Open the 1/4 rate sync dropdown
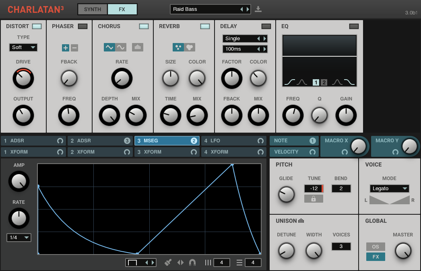Screen dimensions: 421x271 pyautogui.click(x=19, y=238)
